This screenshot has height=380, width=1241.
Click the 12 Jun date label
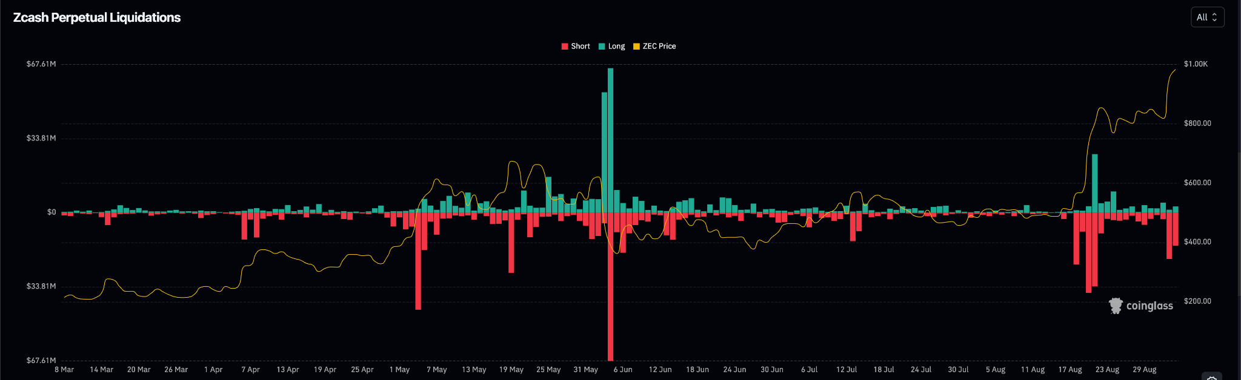[660, 370]
